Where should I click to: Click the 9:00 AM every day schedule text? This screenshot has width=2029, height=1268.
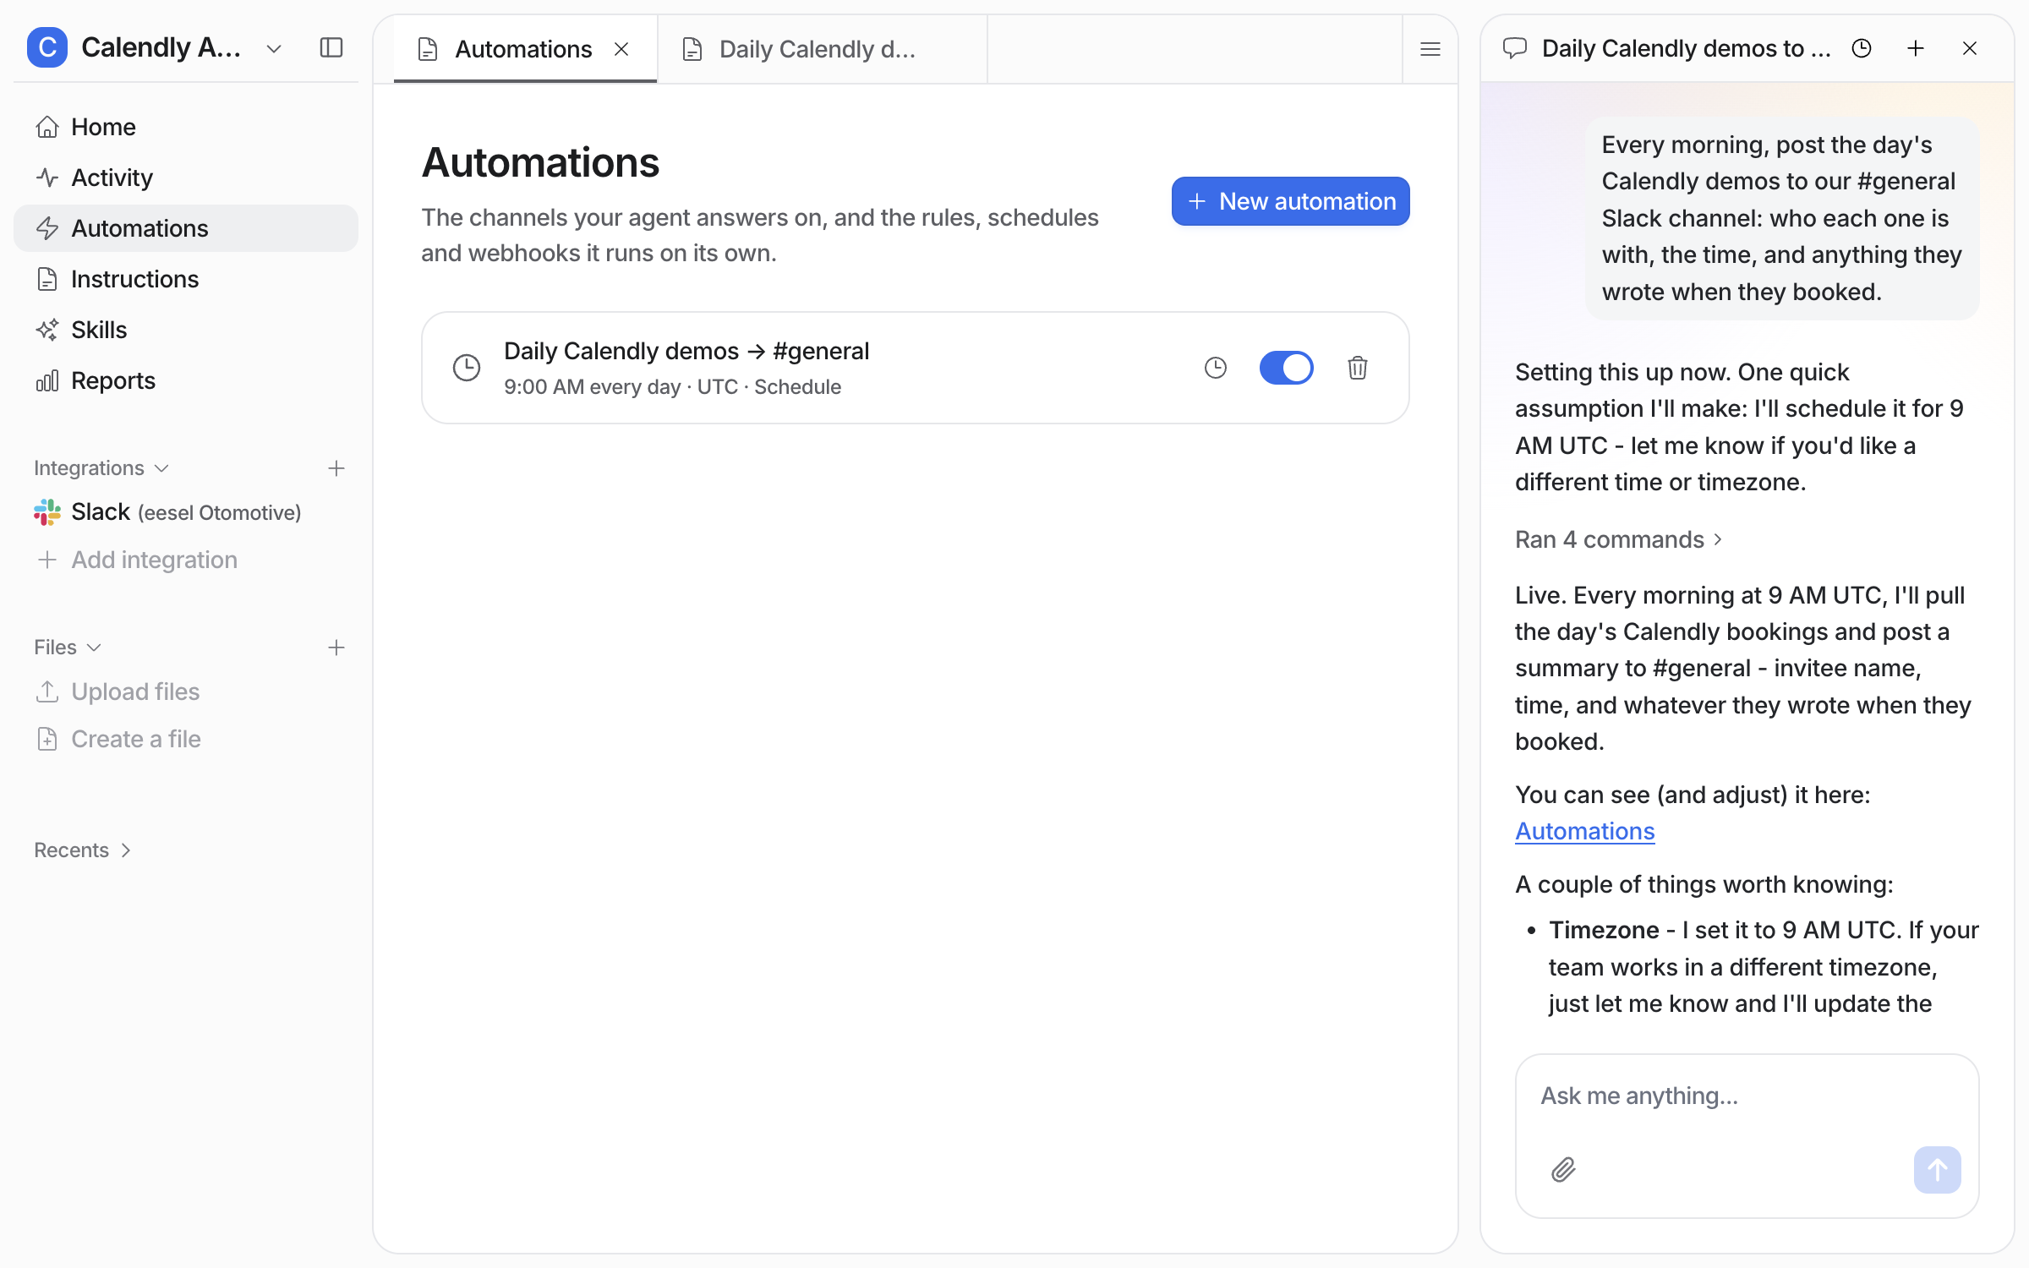click(x=592, y=387)
